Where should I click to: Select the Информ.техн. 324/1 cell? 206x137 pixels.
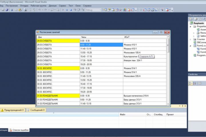[x=145, y=61]
